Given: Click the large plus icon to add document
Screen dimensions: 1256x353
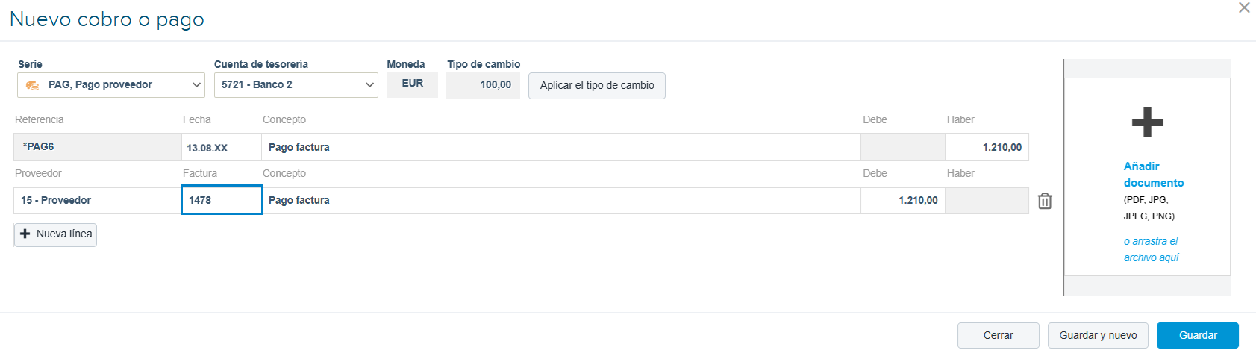Looking at the screenshot, I should (x=1147, y=122).
